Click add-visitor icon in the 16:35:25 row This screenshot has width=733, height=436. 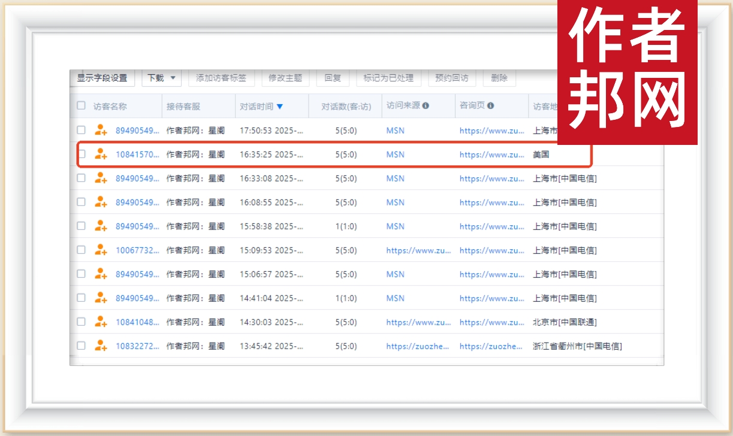coord(101,154)
